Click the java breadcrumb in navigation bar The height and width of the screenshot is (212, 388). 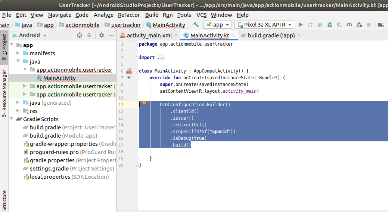pos(24,25)
